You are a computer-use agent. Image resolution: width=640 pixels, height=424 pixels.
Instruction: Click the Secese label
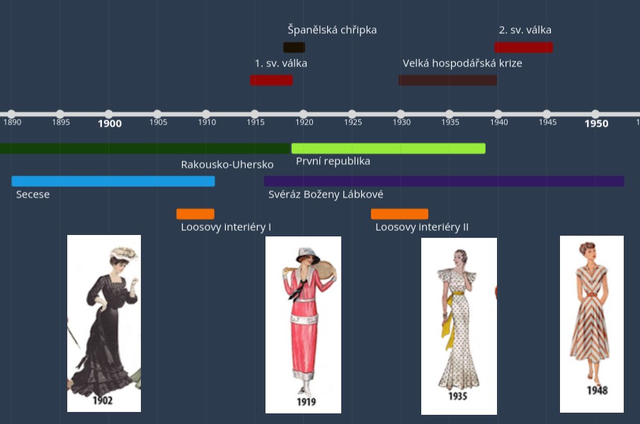(x=33, y=195)
